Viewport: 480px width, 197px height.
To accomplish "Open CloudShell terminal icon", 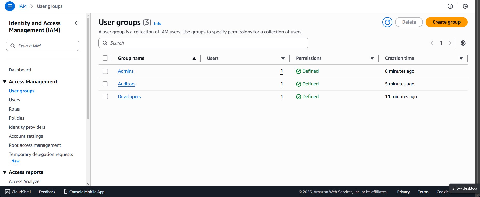I will coord(8,192).
